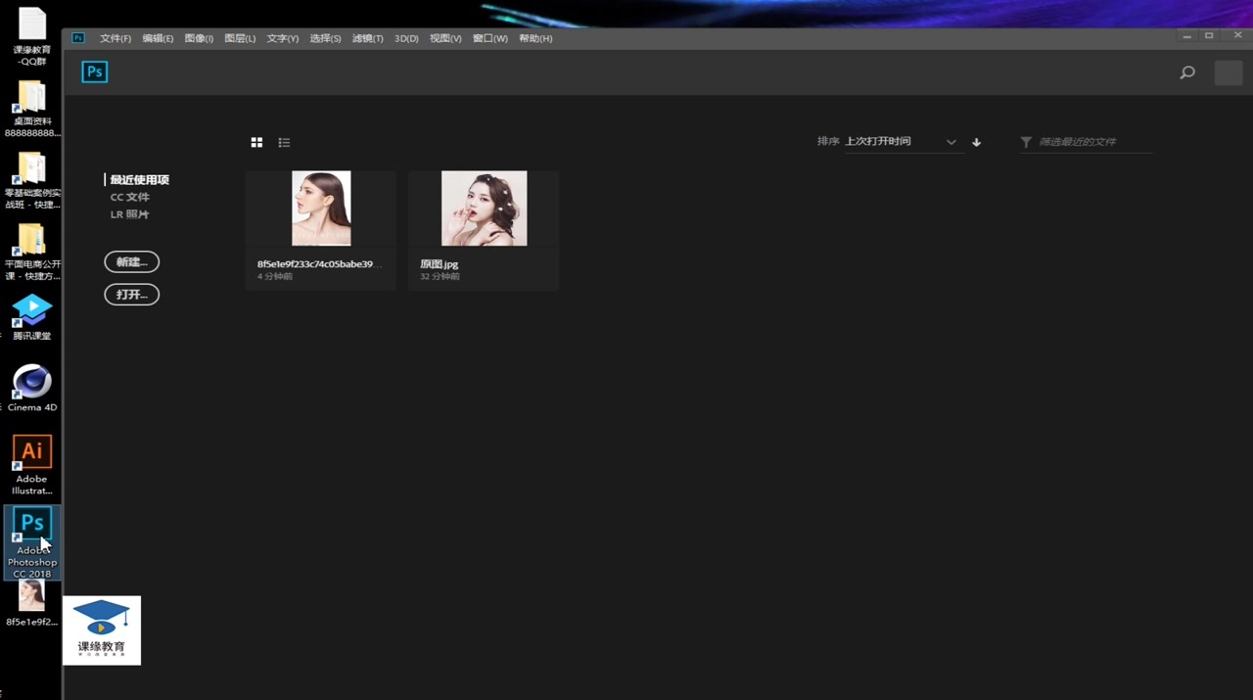Open the 腾讯课堂 desktop icon
This screenshot has height=700, width=1253.
(31, 317)
